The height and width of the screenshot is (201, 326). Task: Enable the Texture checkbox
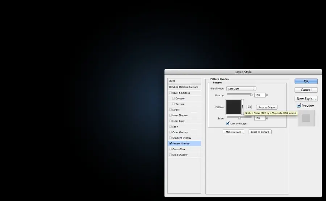[174, 104]
